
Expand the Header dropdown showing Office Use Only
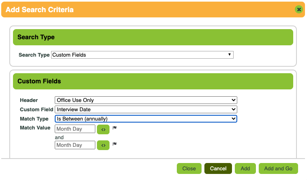coord(146,100)
